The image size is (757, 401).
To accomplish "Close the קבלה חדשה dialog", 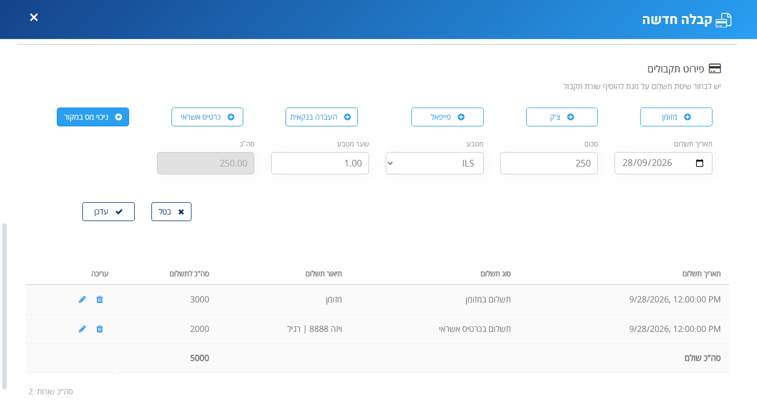I will click(34, 17).
